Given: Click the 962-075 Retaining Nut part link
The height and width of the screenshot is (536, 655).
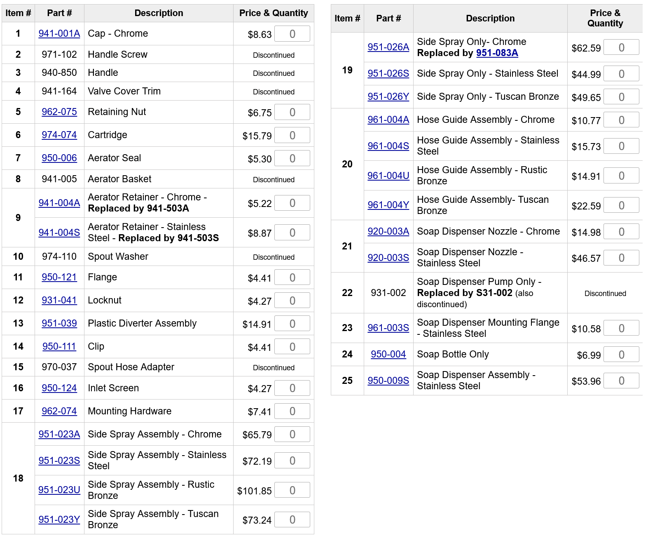Looking at the screenshot, I should tap(59, 112).
